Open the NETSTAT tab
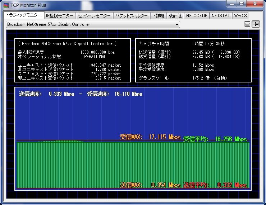This screenshot has width=266, height=205. 221,16
